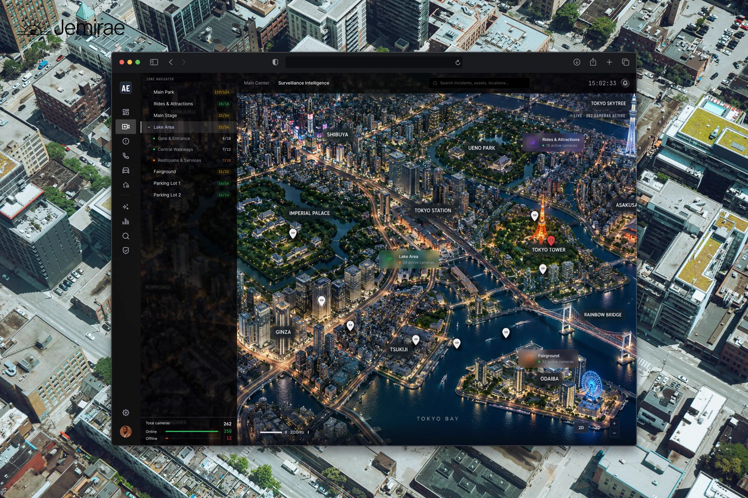Switch the map to 3D view

[598, 428]
